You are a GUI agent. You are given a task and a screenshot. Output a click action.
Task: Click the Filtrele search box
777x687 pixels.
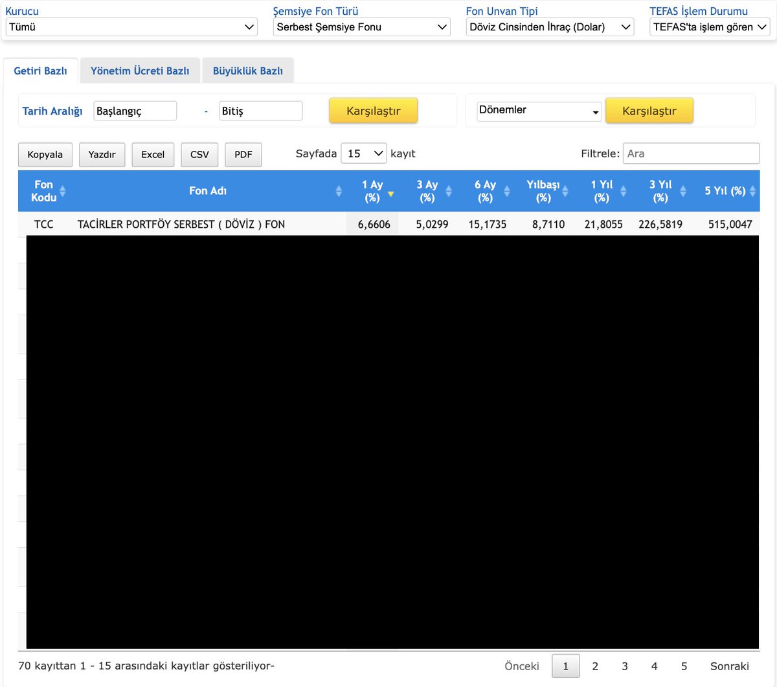[x=691, y=153]
